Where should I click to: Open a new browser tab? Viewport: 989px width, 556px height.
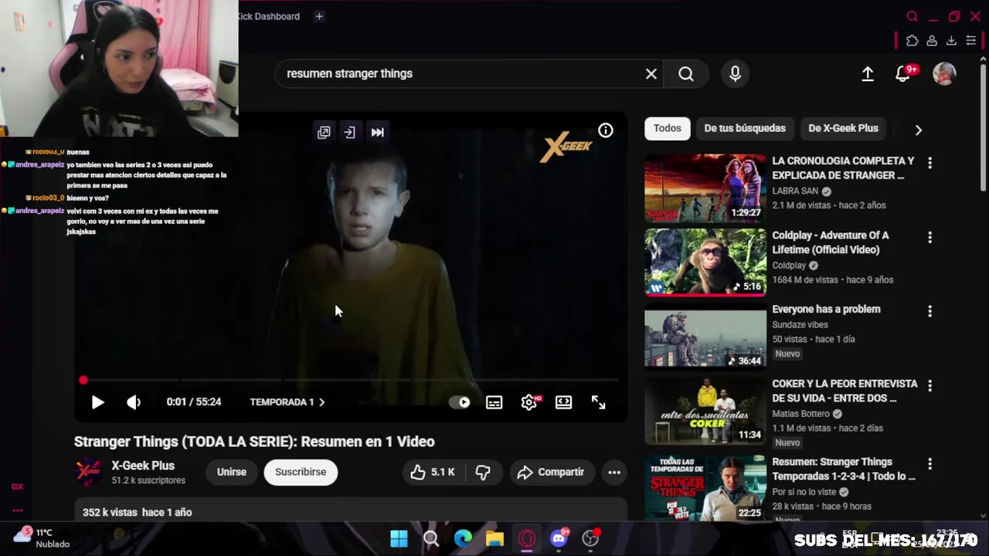tap(319, 16)
